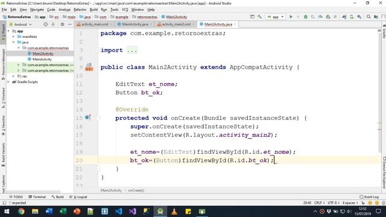Open Google Chrome from the taskbar
Viewport: 386px width, 217px height.
tap(21, 212)
